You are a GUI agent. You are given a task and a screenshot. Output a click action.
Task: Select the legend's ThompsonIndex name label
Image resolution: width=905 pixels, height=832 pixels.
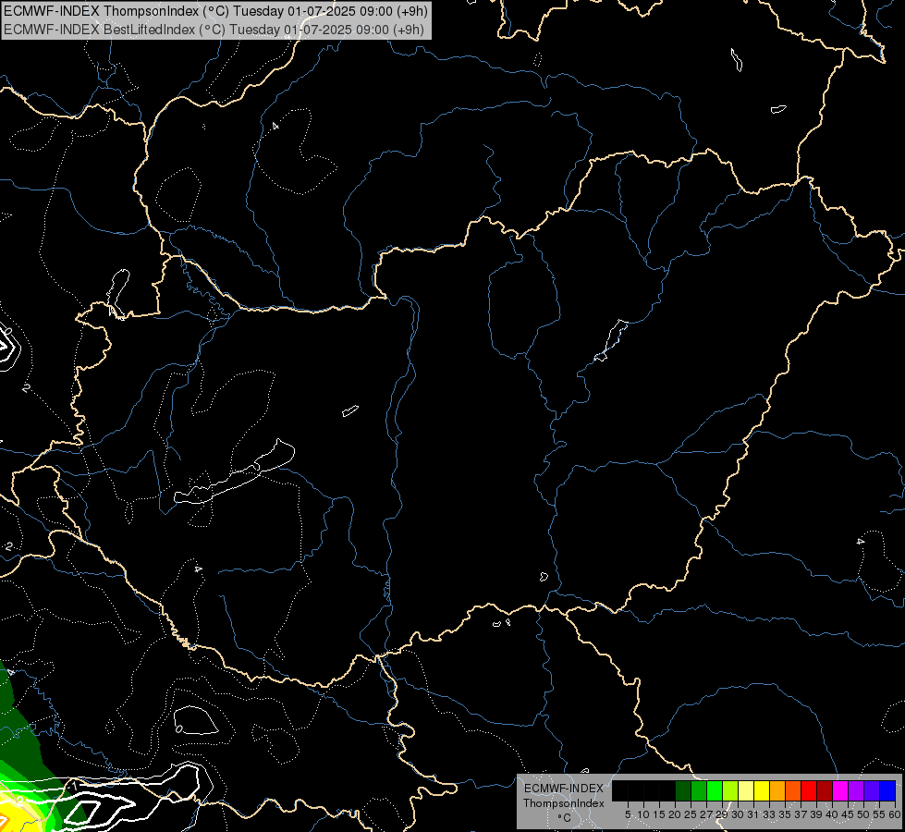tap(564, 803)
